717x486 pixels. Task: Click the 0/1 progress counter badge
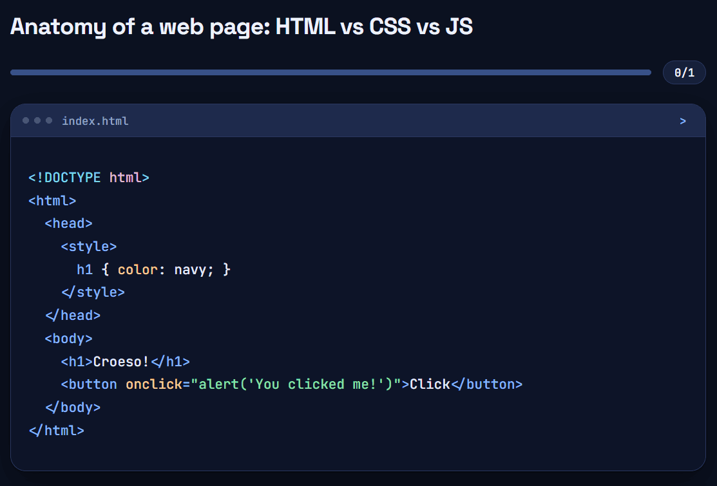click(684, 73)
